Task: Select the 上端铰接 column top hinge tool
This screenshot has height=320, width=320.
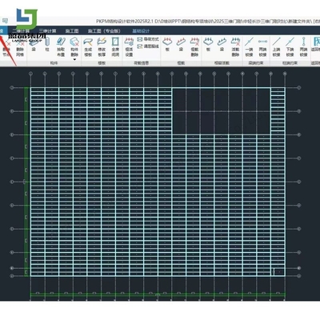Action: coord(276,47)
